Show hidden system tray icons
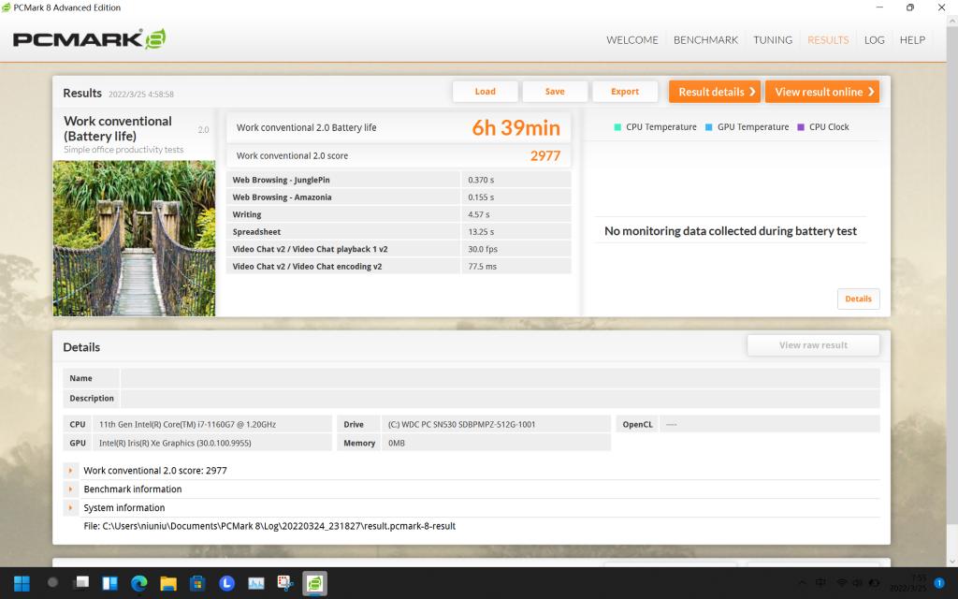The width and height of the screenshot is (958, 599). 802,583
